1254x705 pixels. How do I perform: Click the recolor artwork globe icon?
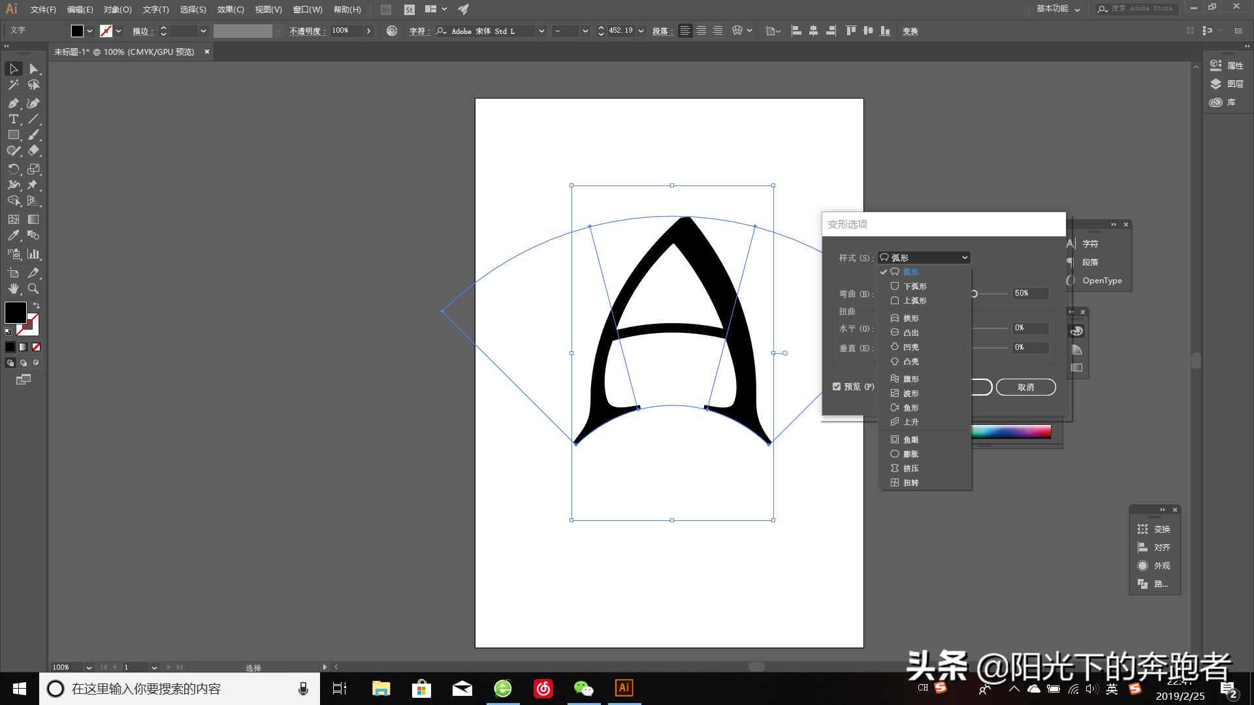pos(392,31)
